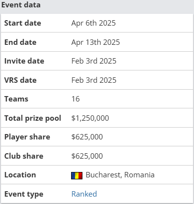The height and width of the screenshot is (204, 194).
Task: Click the Invite date label
Action: (x=24, y=61)
